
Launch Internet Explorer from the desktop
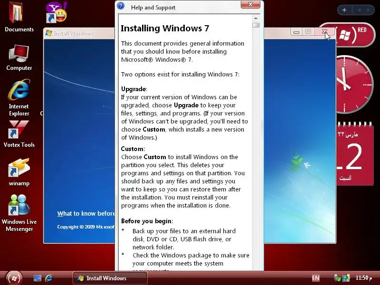tap(19, 97)
